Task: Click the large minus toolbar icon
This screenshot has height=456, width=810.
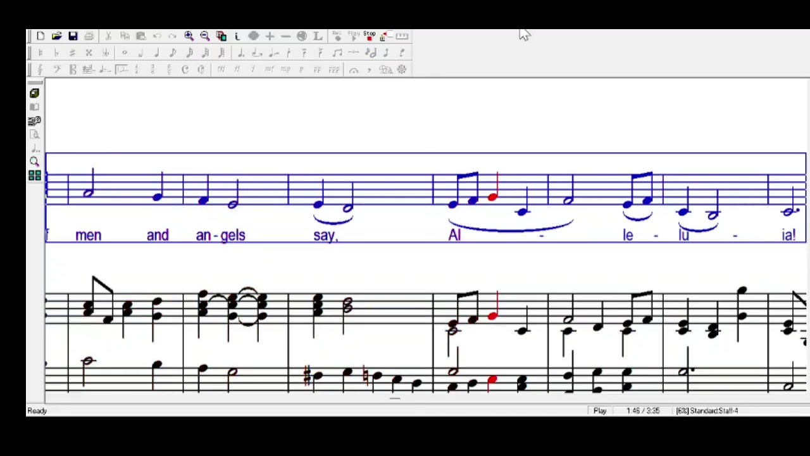Action: tap(285, 36)
